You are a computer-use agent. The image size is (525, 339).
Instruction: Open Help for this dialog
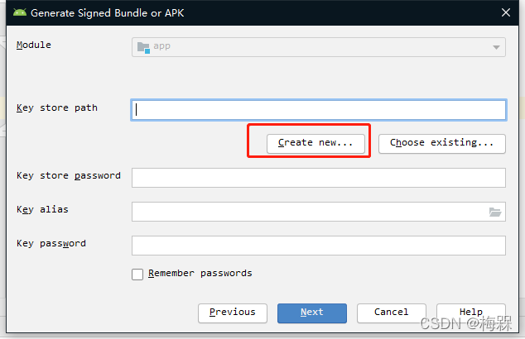point(470,313)
